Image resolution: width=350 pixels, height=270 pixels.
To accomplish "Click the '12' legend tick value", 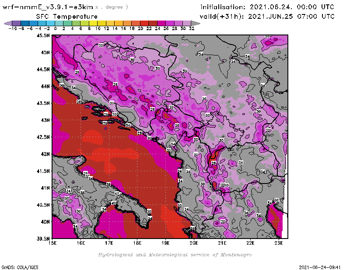I will point(106,28).
